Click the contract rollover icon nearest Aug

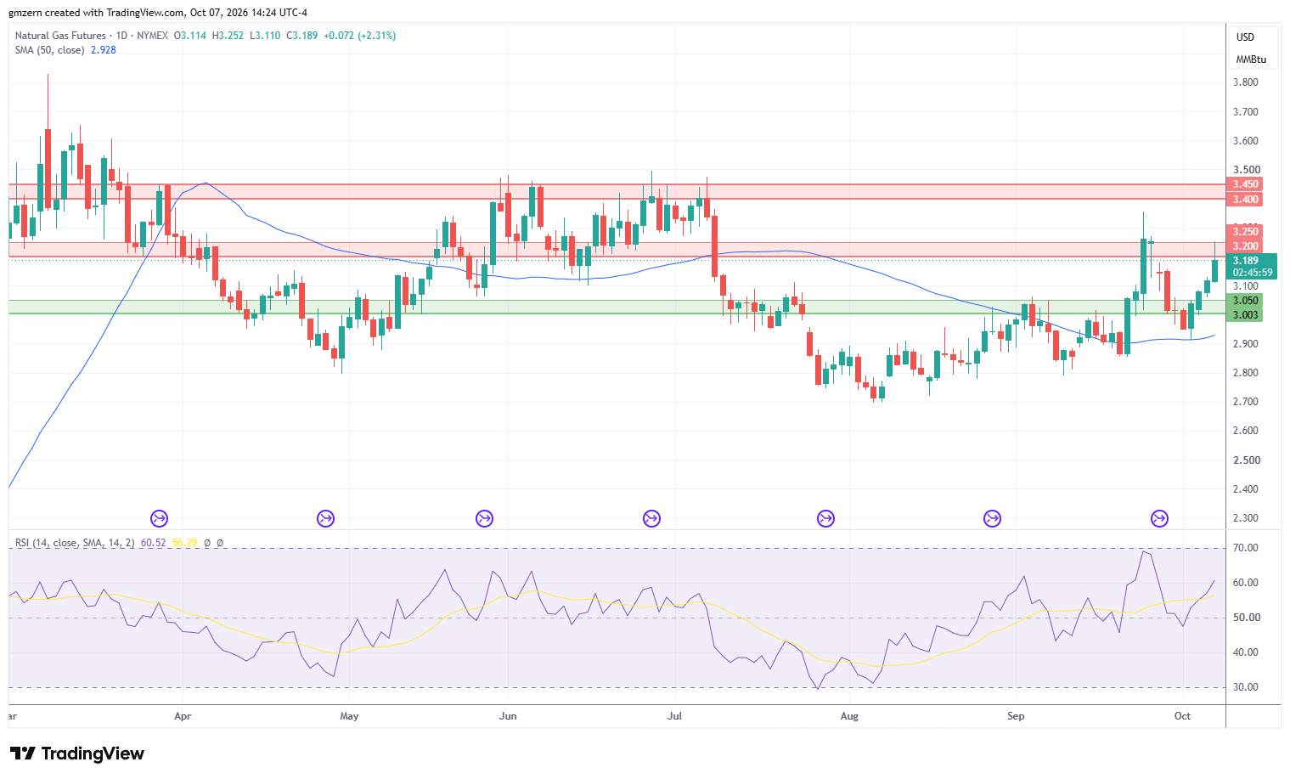(825, 518)
